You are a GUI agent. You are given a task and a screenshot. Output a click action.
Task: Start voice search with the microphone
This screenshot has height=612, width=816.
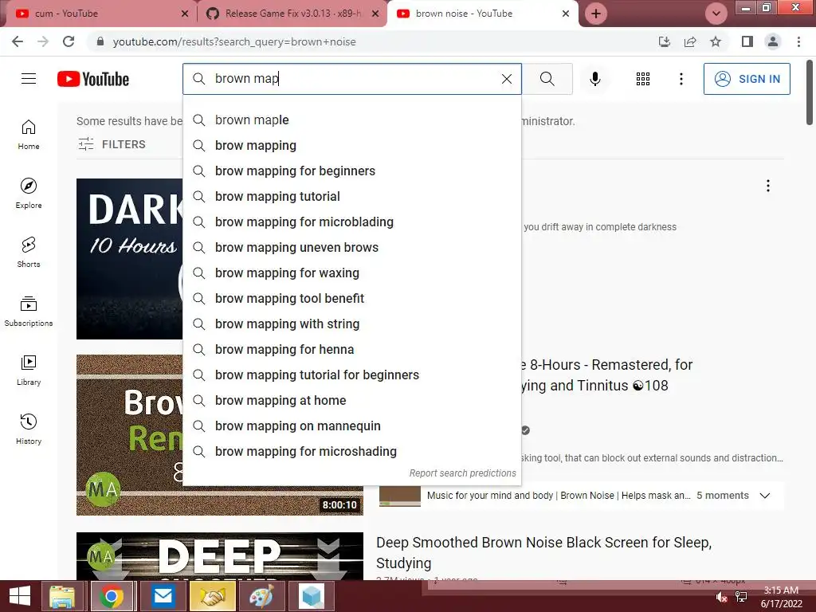tap(594, 79)
